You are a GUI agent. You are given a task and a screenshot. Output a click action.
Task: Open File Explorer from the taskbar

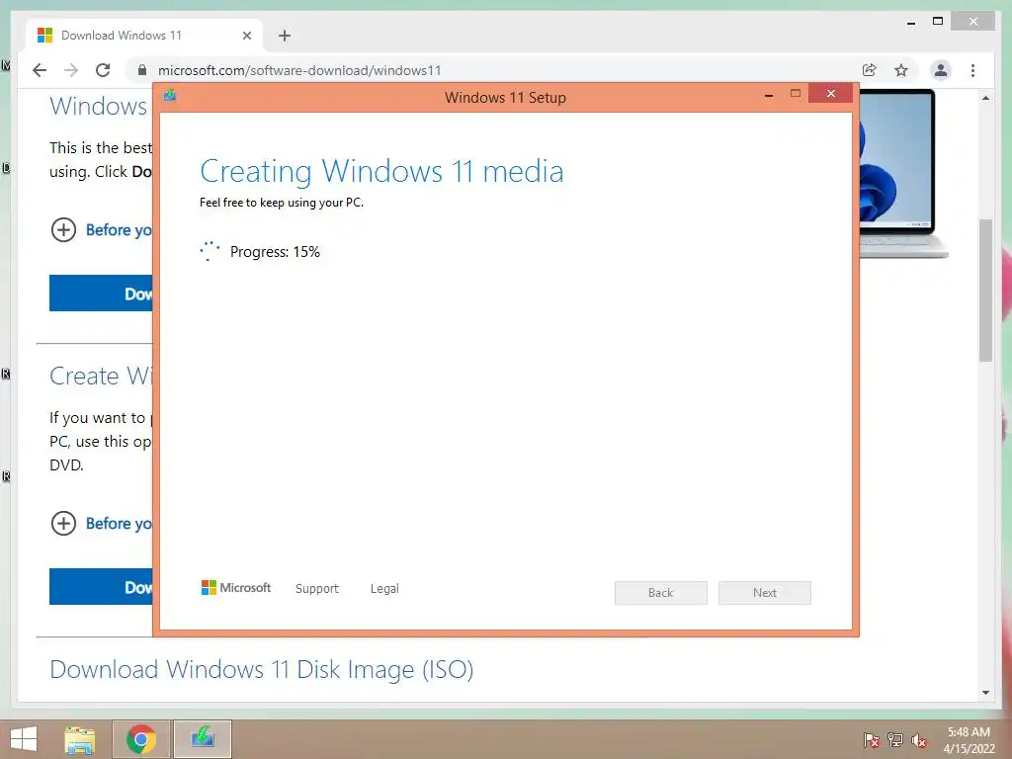point(80,739)
